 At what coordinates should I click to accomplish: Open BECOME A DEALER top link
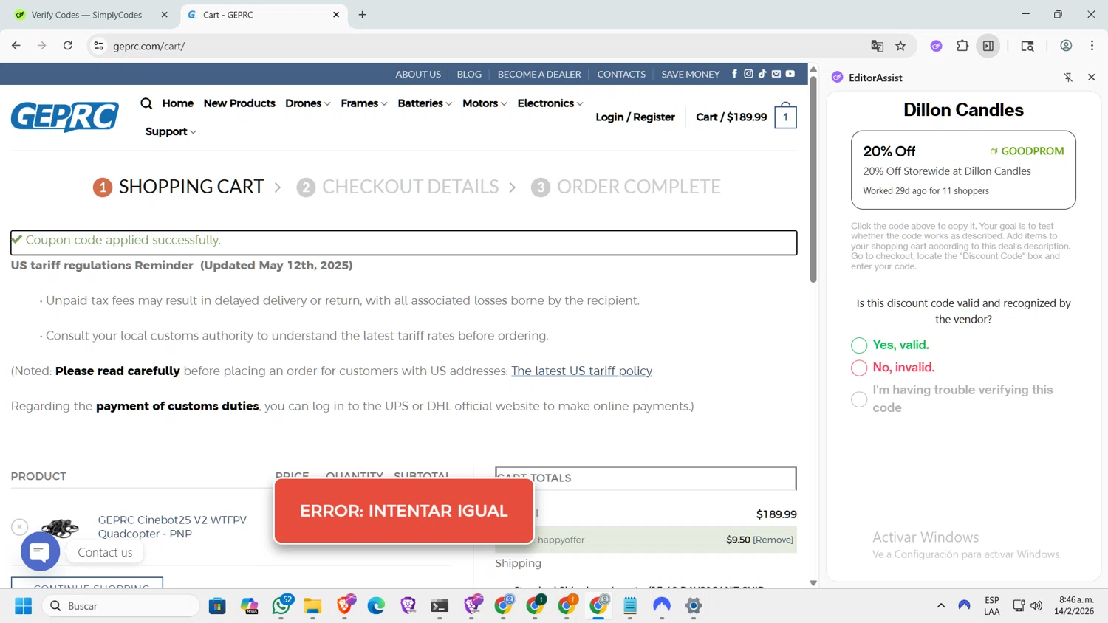(x=539, y=74)
